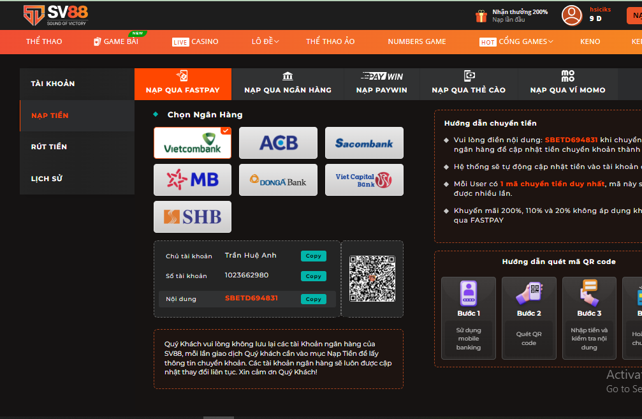Select the MB bank logo
Image resolution: width=642 pixels, height=419 pixels.
193,180
